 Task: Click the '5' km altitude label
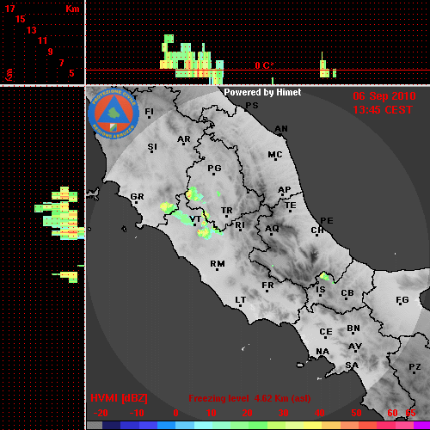pyautogui.click(x=71, y=73)
